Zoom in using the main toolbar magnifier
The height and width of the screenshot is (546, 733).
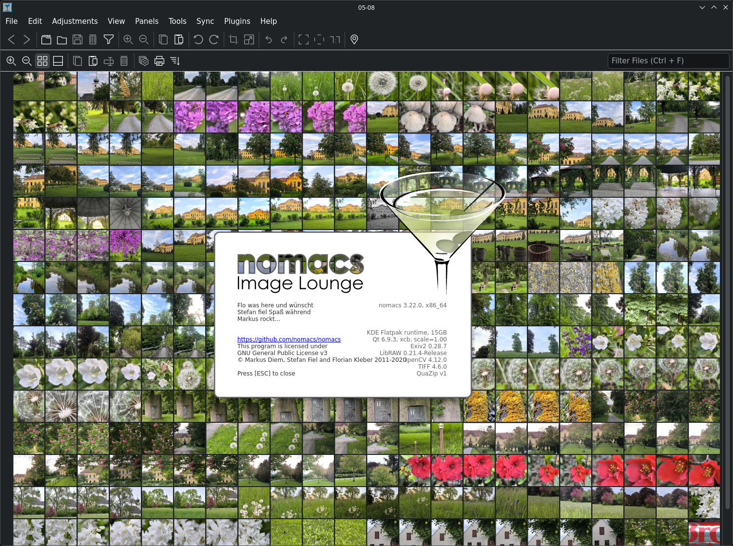click(128, 39)
